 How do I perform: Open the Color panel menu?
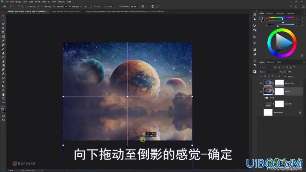click(x=304, y=13)
